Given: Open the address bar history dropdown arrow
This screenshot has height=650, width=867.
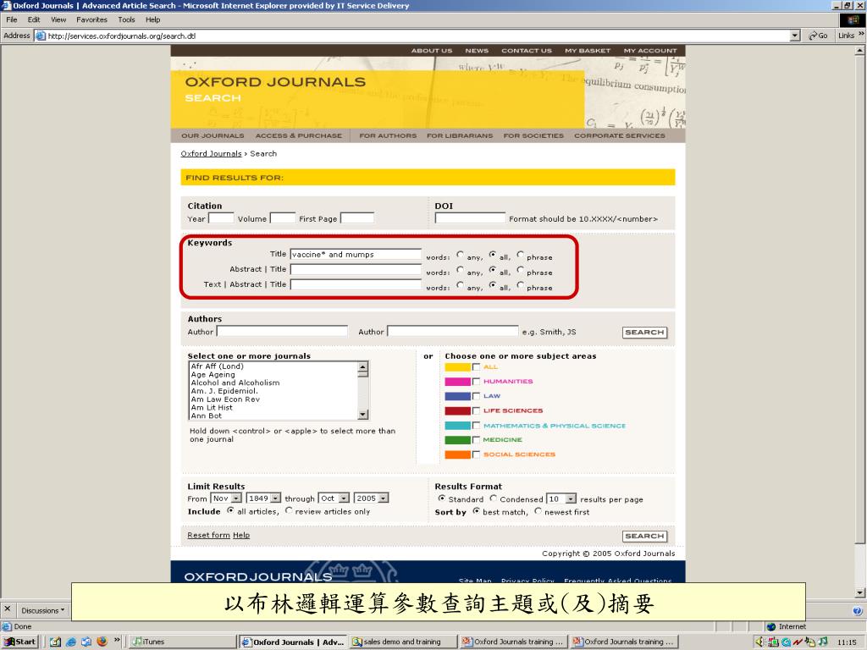Looking at the screenshot, I should click(795, 36).
